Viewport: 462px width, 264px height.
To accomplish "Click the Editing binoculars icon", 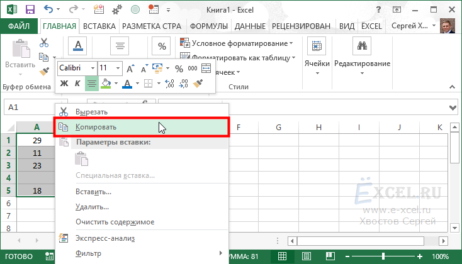I will tap(362, 46).
